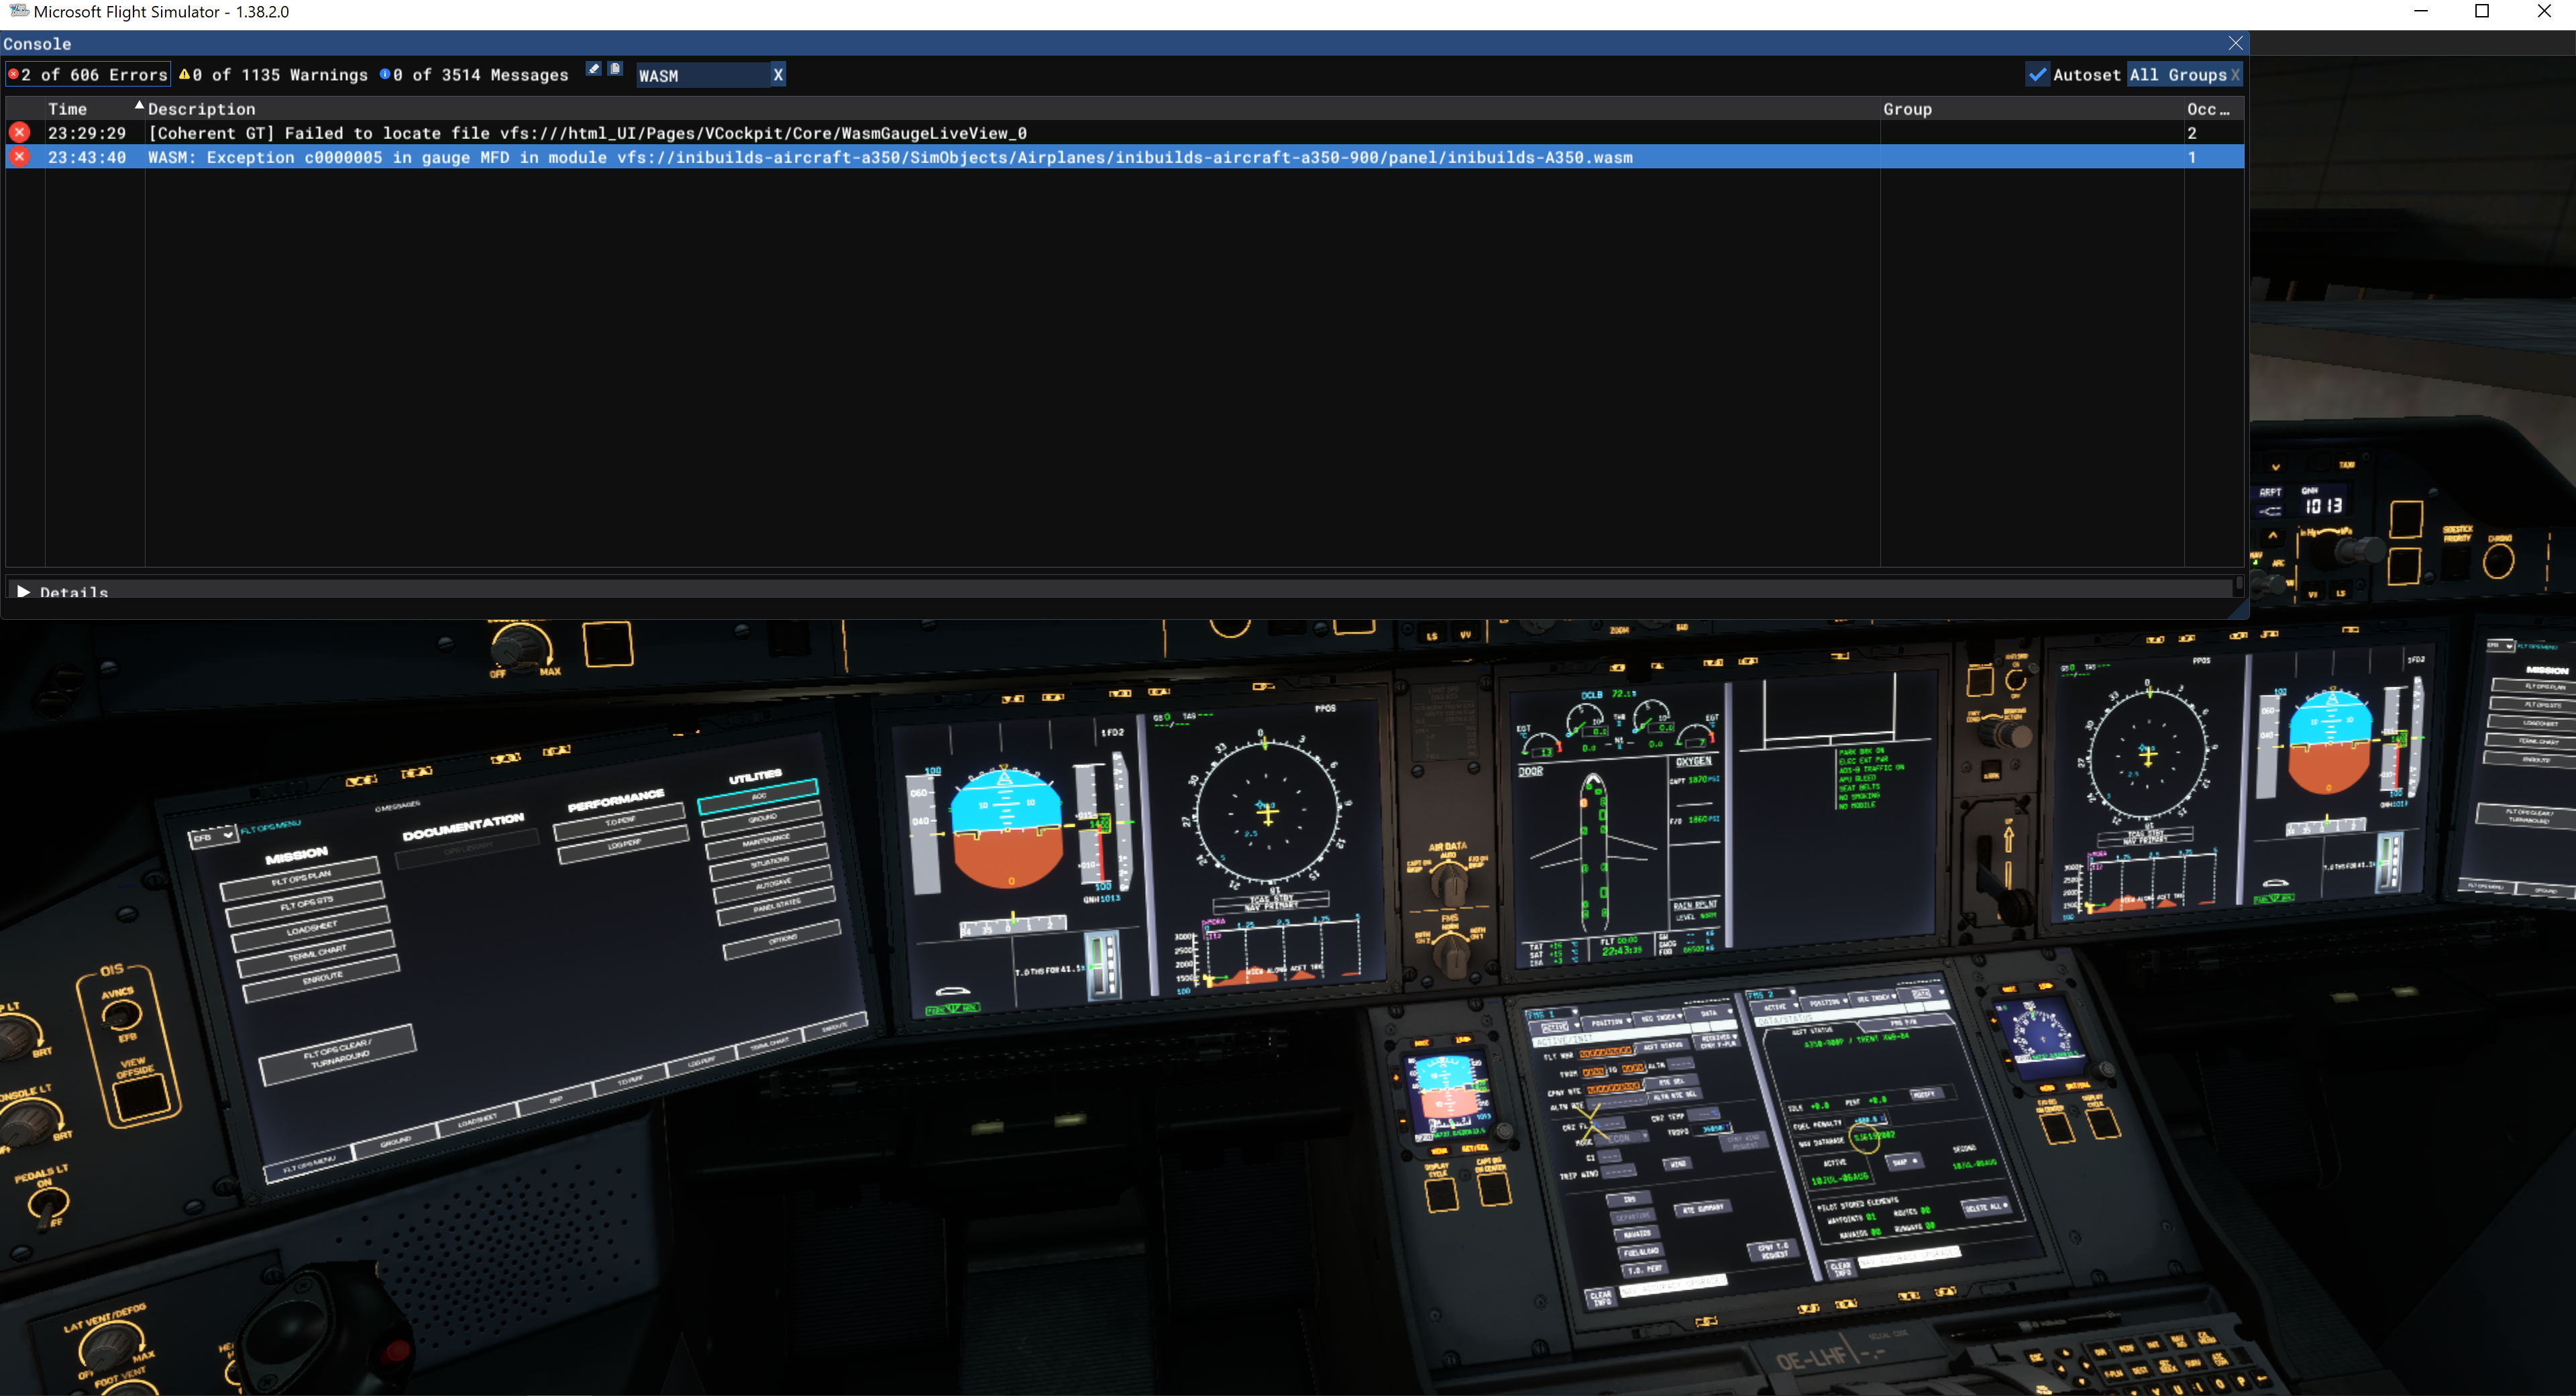Select AUTOSAVE in Utilities

774,884
